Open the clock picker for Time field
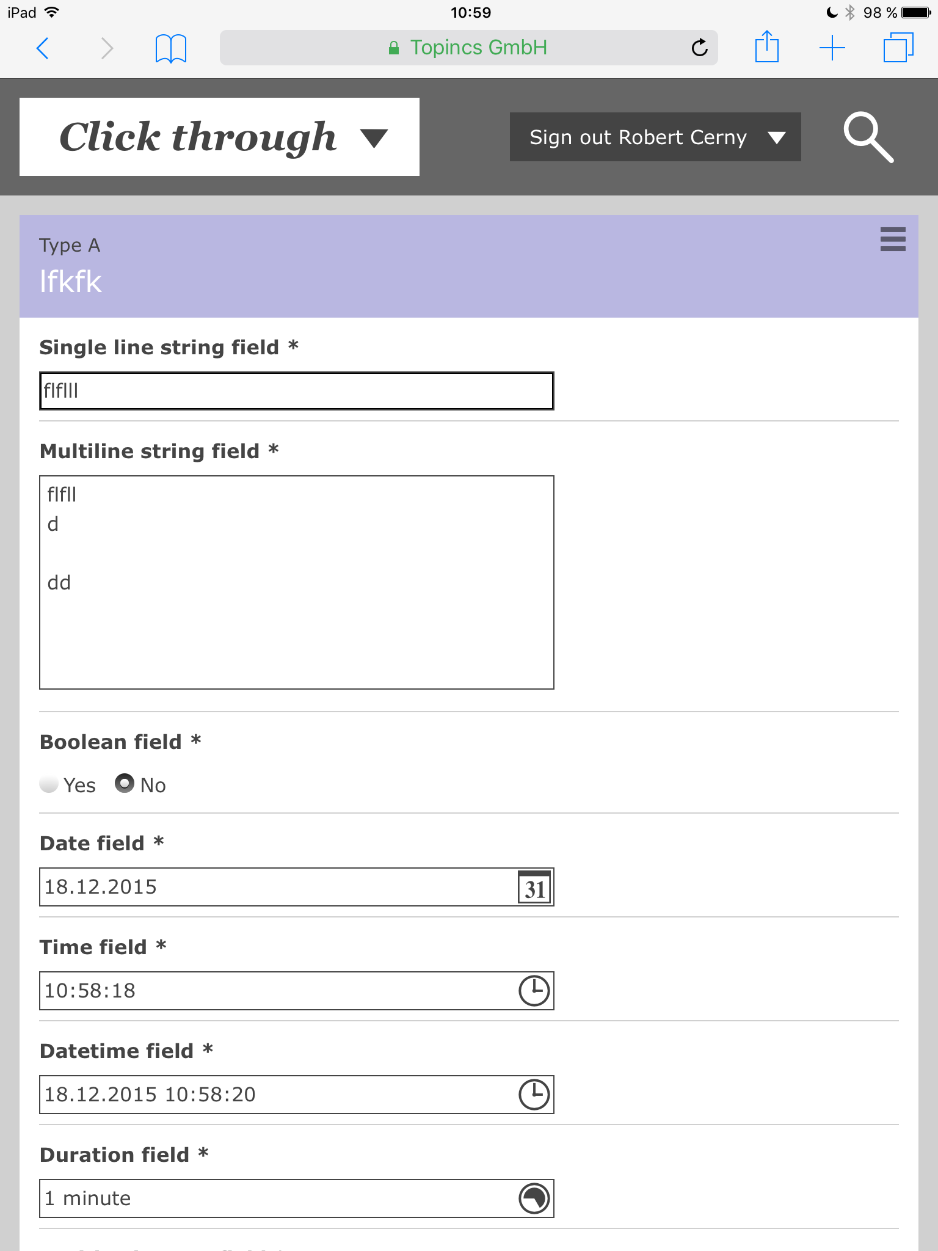This screenshot has height=1251, width=938. (x=534, y=991)
